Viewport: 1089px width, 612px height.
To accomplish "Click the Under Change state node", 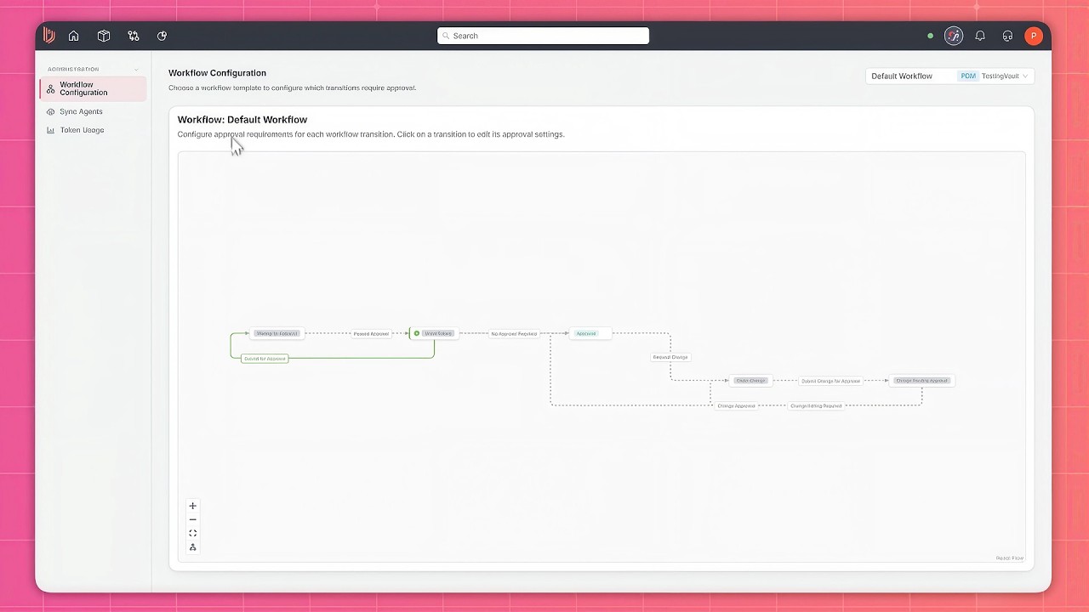I will [x=751, y=380].
